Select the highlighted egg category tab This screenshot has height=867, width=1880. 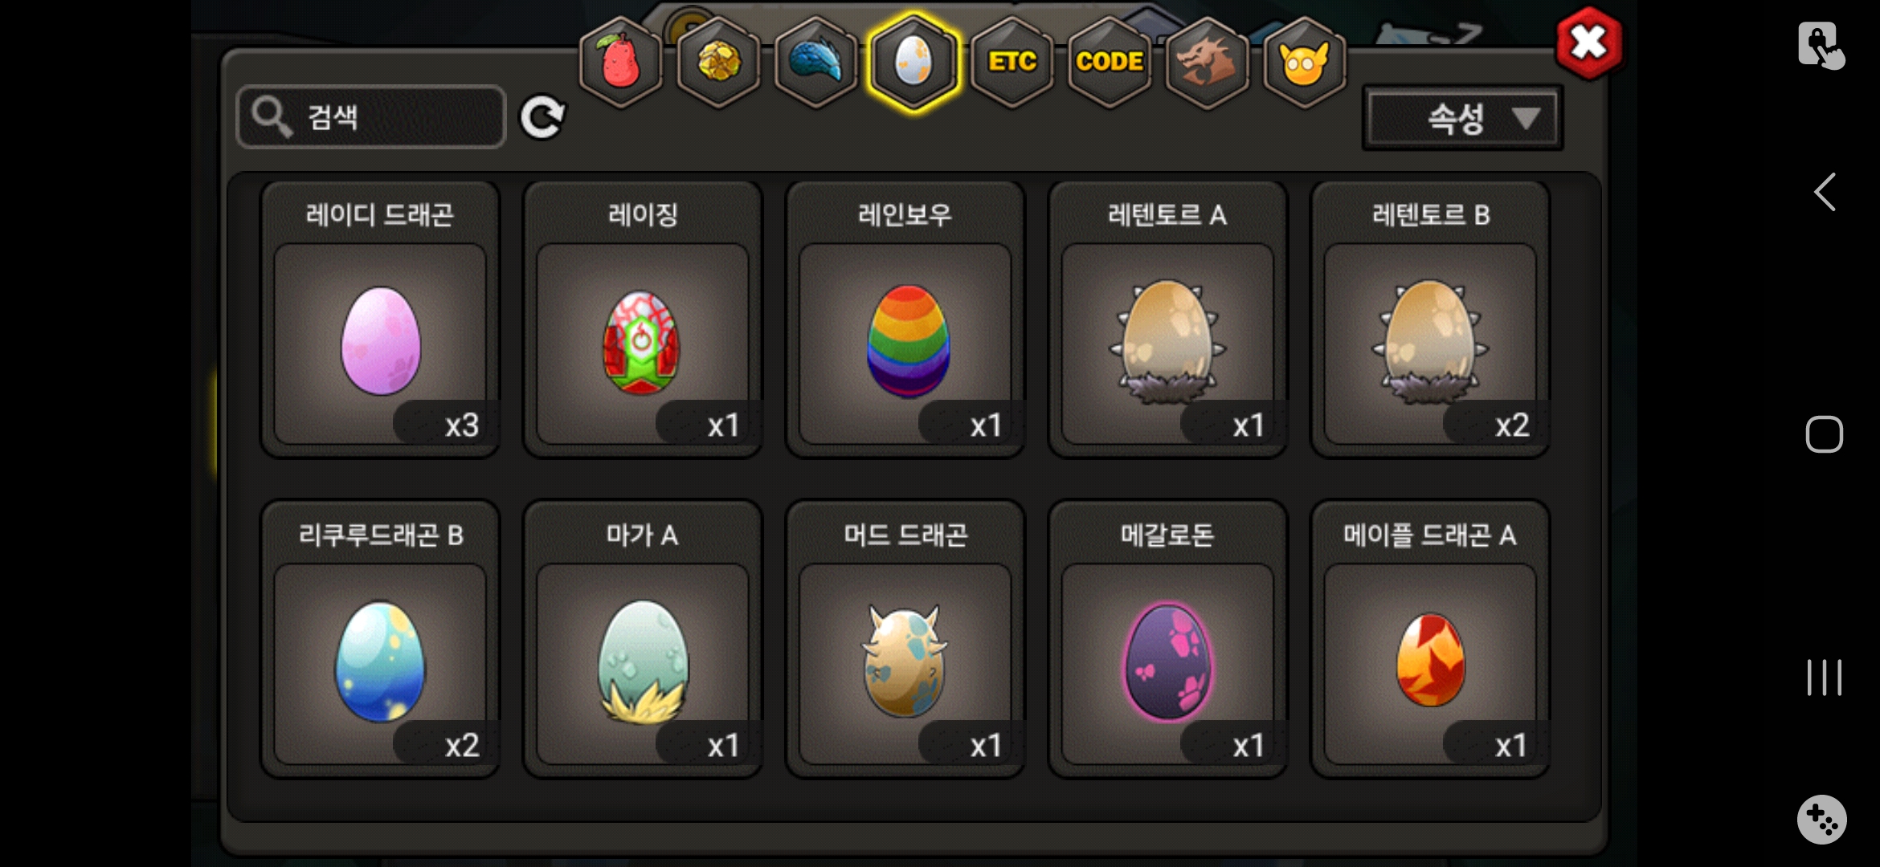click(913, 62)
